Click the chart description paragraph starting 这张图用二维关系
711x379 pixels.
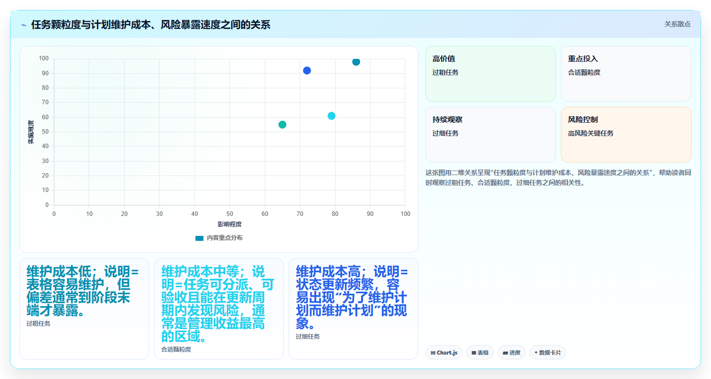pyautogui.click(x=558, y=178)
